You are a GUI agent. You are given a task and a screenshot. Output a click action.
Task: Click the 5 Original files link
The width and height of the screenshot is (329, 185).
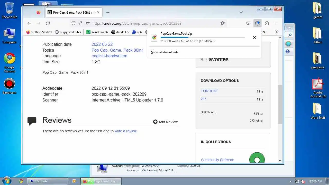(256, 121)
